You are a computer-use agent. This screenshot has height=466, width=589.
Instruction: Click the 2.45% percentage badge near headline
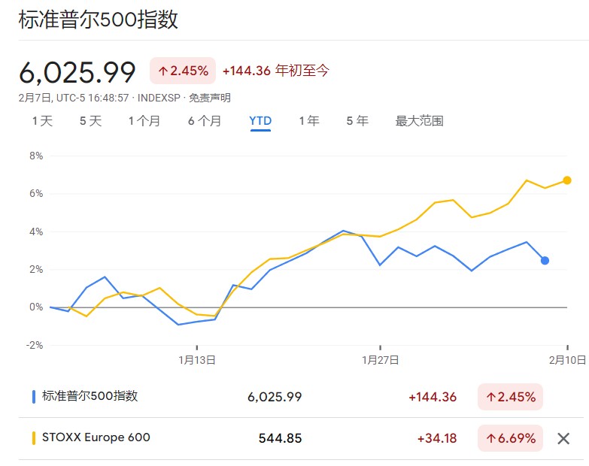point(183,71)
